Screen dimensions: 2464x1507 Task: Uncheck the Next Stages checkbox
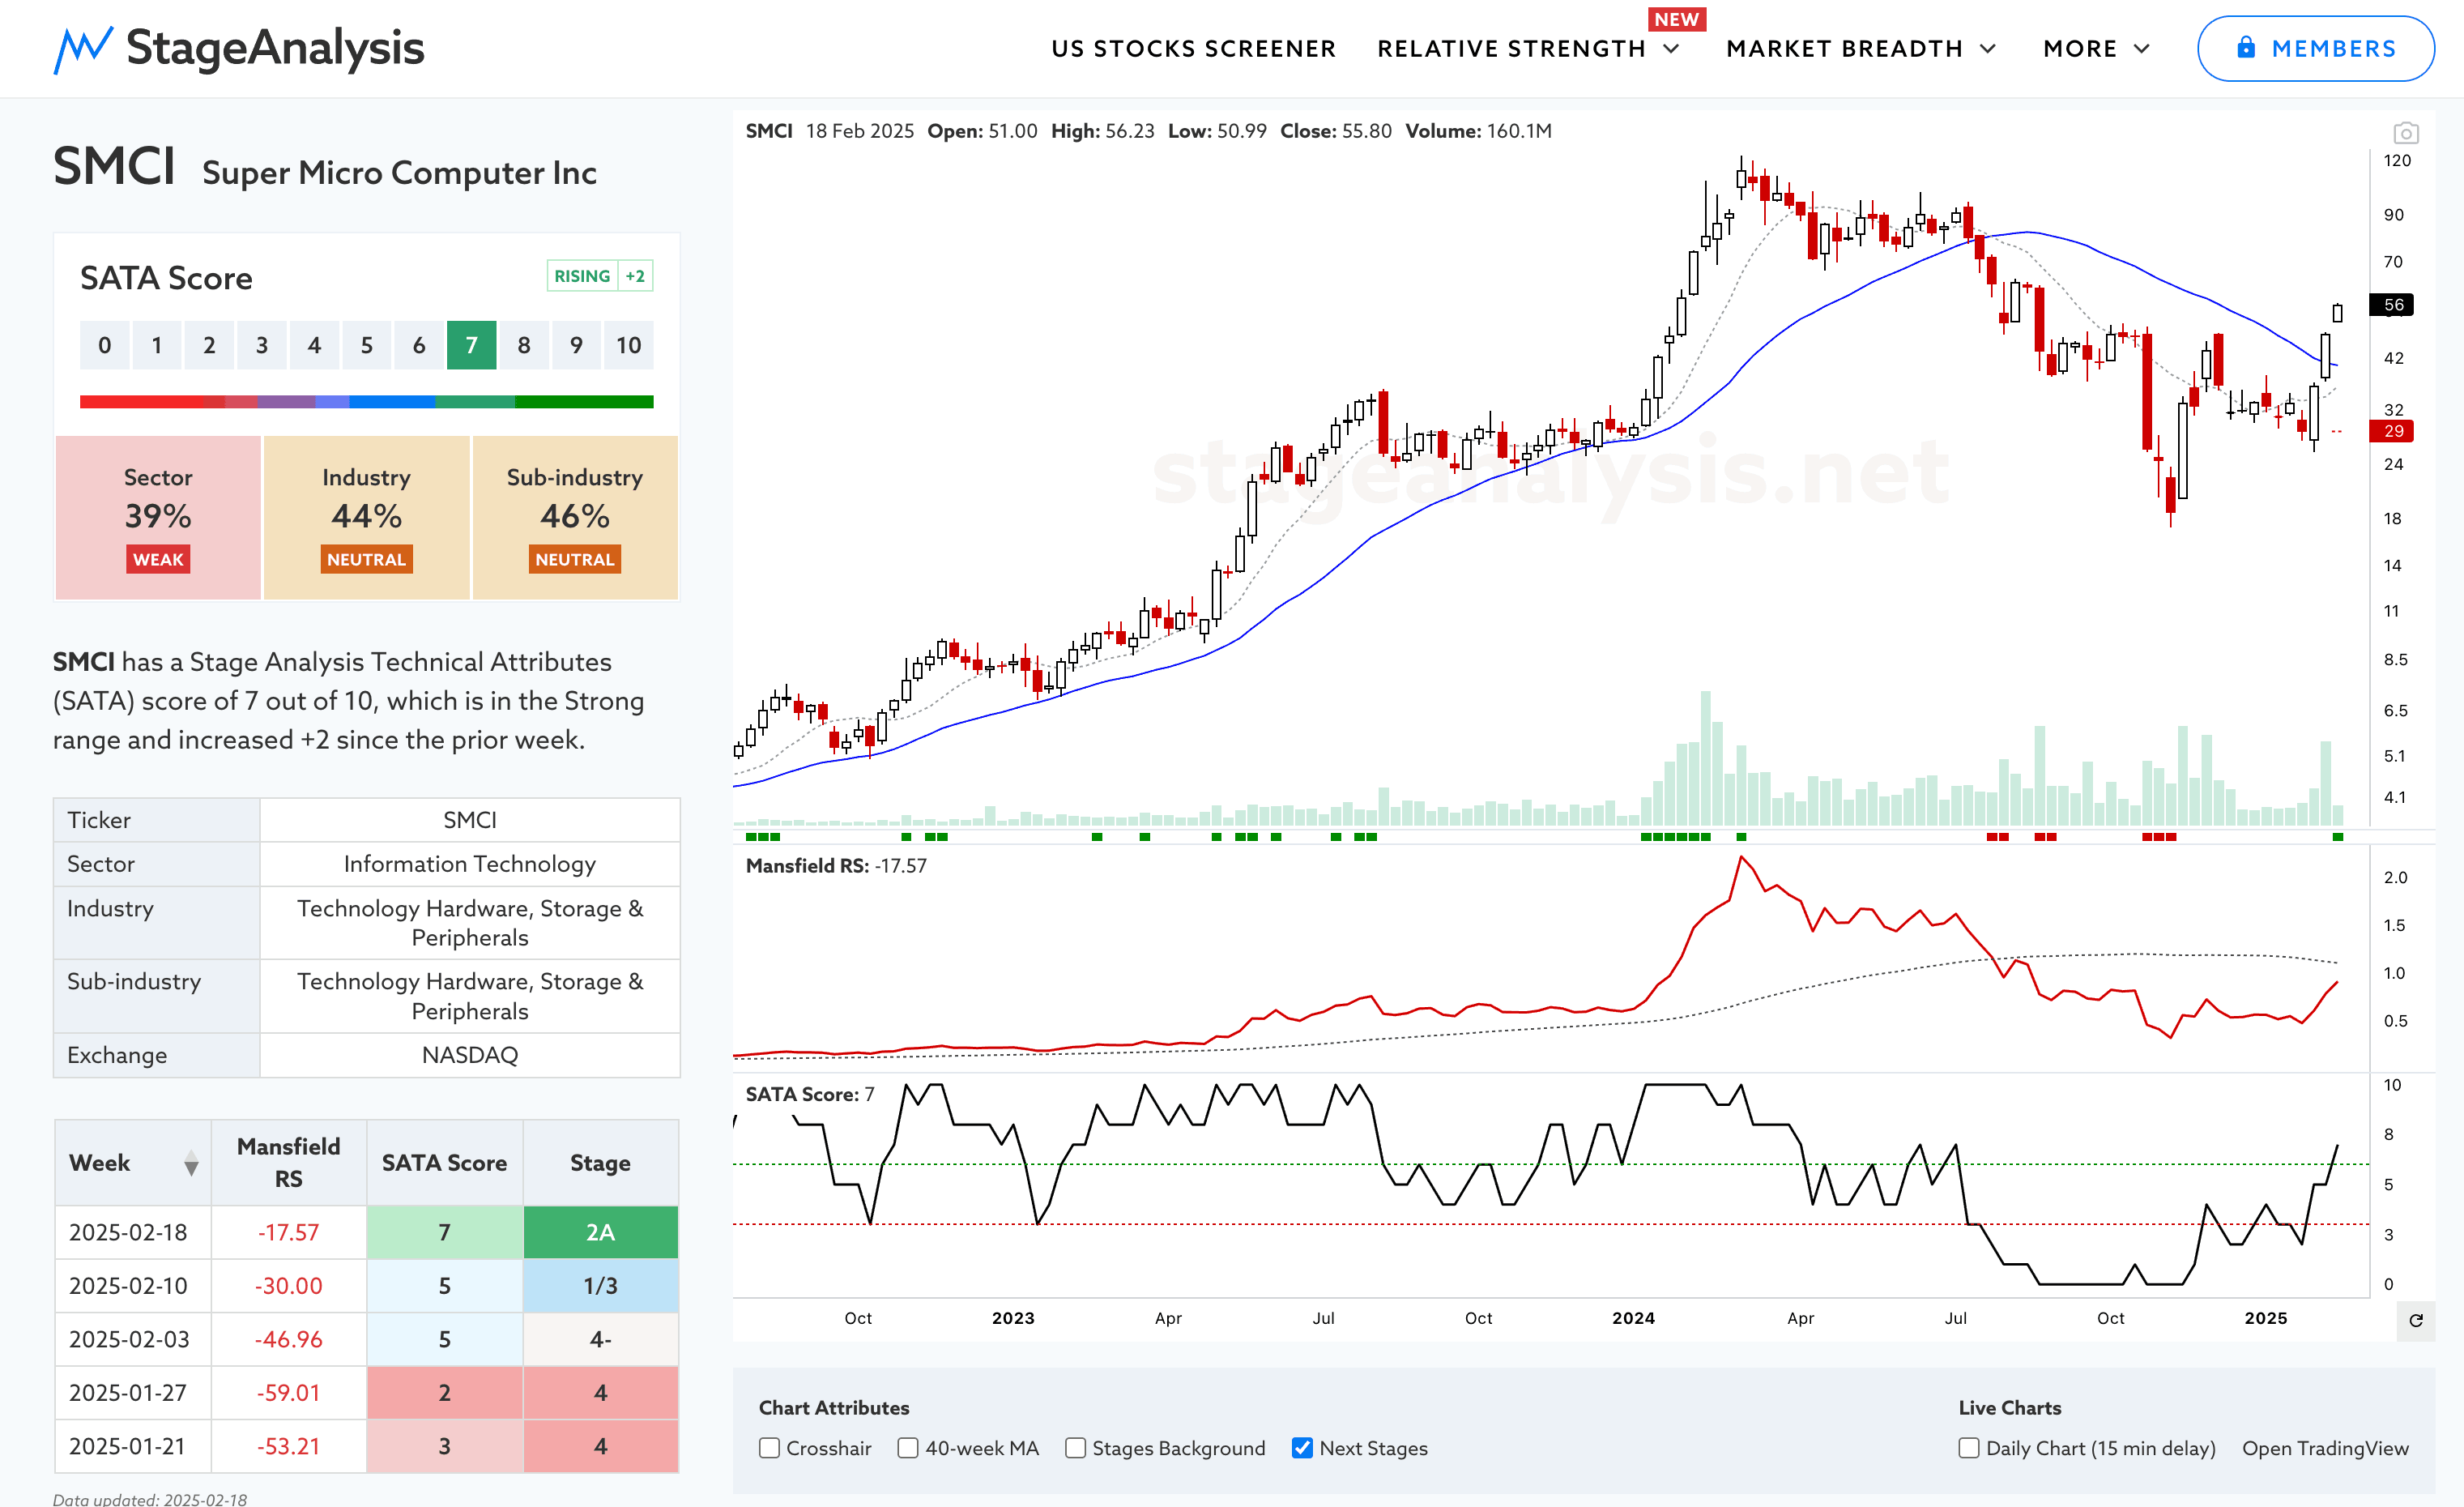pyautogui.click(x=1302, y=1447)
